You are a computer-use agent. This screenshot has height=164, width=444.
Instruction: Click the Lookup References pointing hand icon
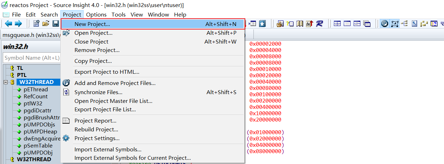281,24
